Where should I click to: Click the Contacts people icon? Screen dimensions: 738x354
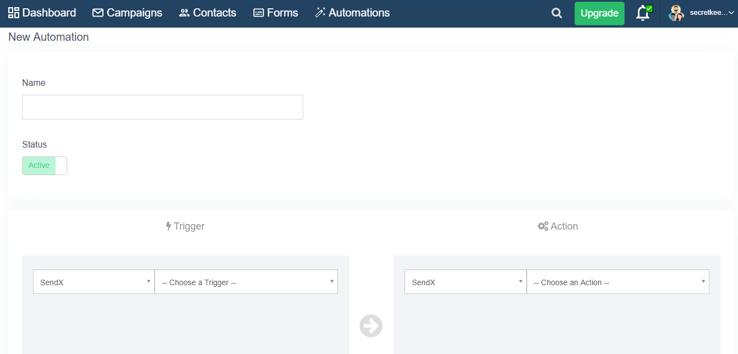point(184,13)
